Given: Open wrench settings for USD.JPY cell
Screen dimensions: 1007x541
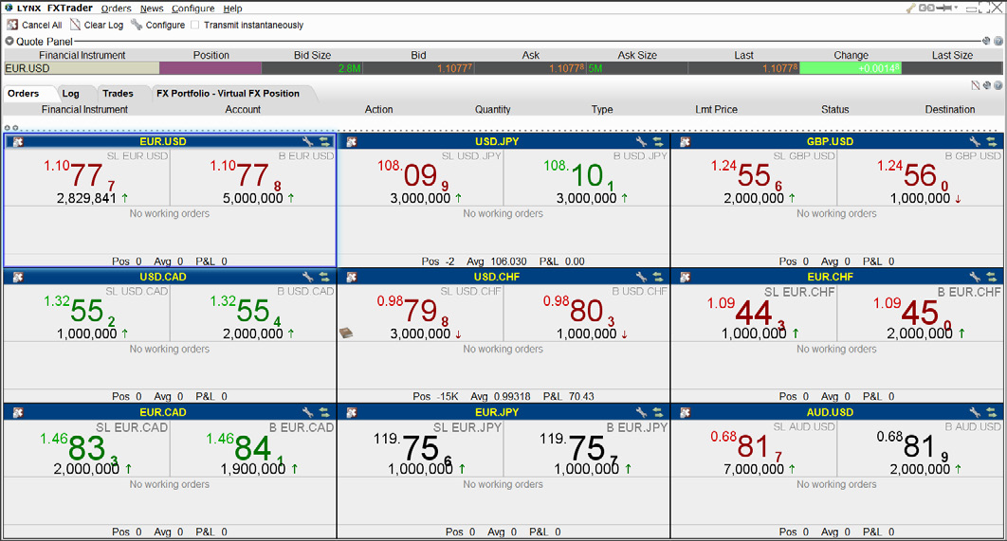Looking at the screenshot, I should (x=641, y=142).
